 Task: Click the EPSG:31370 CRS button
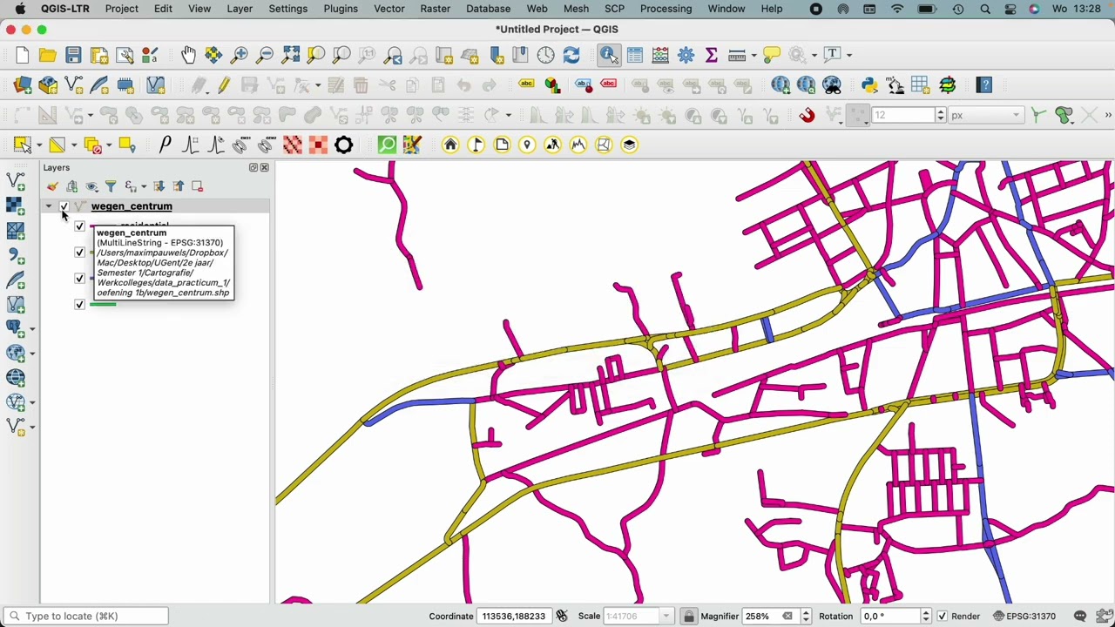click(x=1024, y=617)
